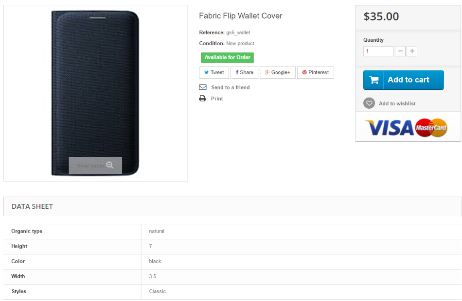This screenshot has width=462, height=301.
Task: Increase quantity with the plus button
Action: (412, 51)
